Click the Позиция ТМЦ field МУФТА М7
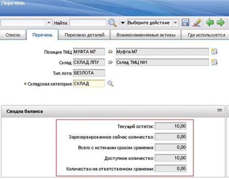Viewport: 229px width, 179px height. click(89, 52)
